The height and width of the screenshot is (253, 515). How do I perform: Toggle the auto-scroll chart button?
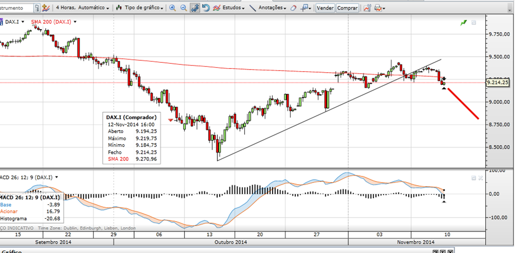click(195, 8)
